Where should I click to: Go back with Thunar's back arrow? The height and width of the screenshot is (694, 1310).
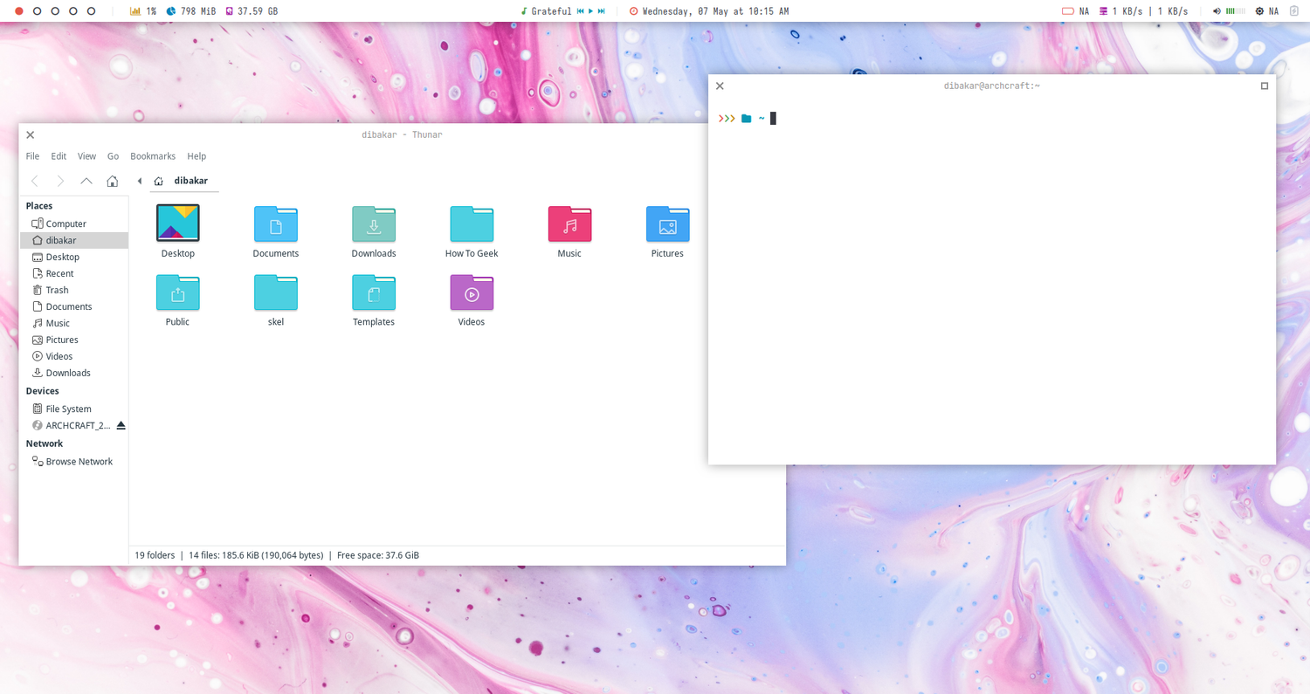[x=35, y=181]
